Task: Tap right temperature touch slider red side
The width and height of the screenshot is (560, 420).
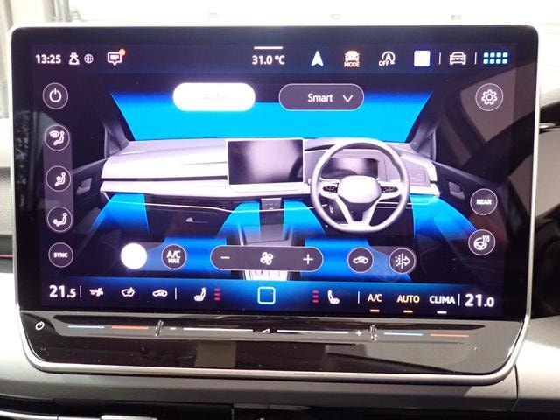Action: click(x=449, y=335)
